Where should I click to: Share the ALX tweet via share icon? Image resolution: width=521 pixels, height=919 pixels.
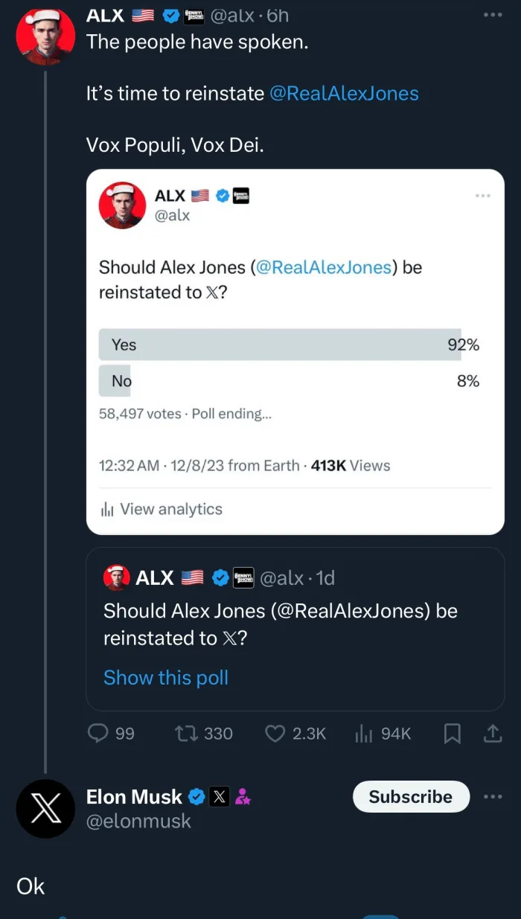(492, 734)
